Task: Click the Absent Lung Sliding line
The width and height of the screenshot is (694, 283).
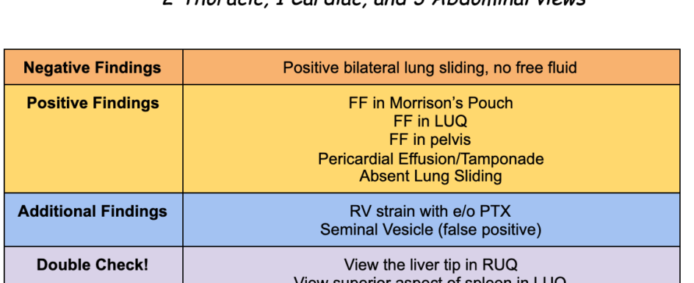Action: point(430,176)
